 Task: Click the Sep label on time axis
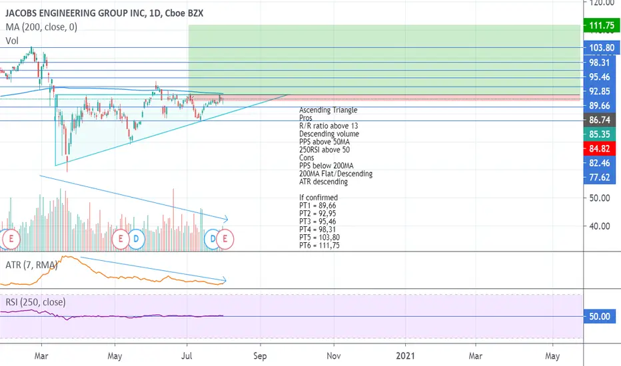point(260,356)
